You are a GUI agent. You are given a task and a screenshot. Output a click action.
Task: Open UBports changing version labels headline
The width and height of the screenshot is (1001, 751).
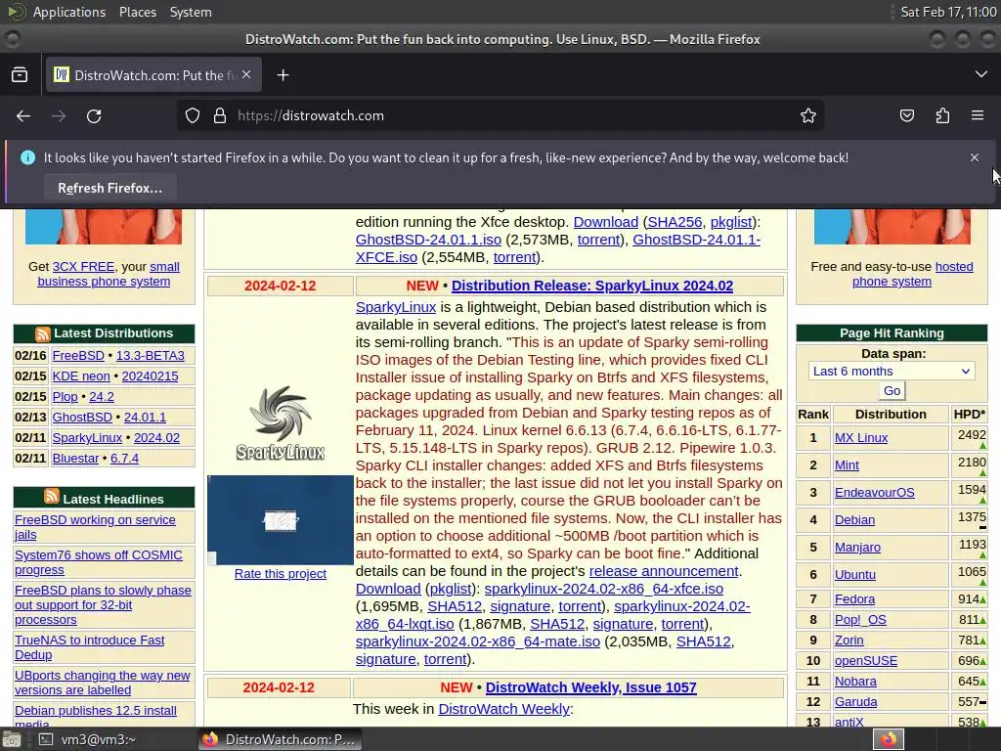click(x=102, y=682)
